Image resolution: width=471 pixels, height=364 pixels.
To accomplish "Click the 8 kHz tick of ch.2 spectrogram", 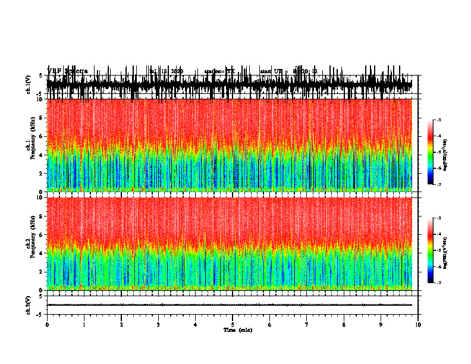I will 41,216.
